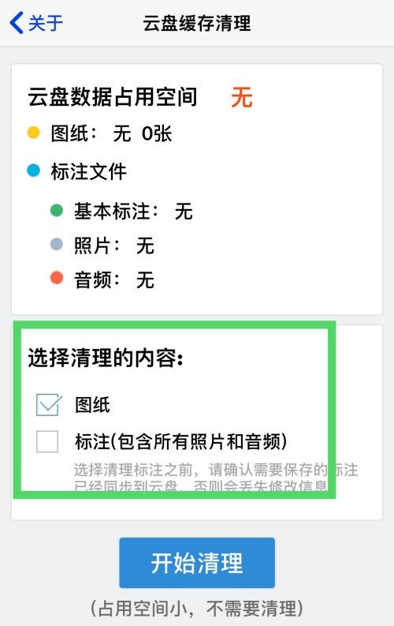
Task: Tap the blue back chevron icon
Action: [x=17, y=22]
